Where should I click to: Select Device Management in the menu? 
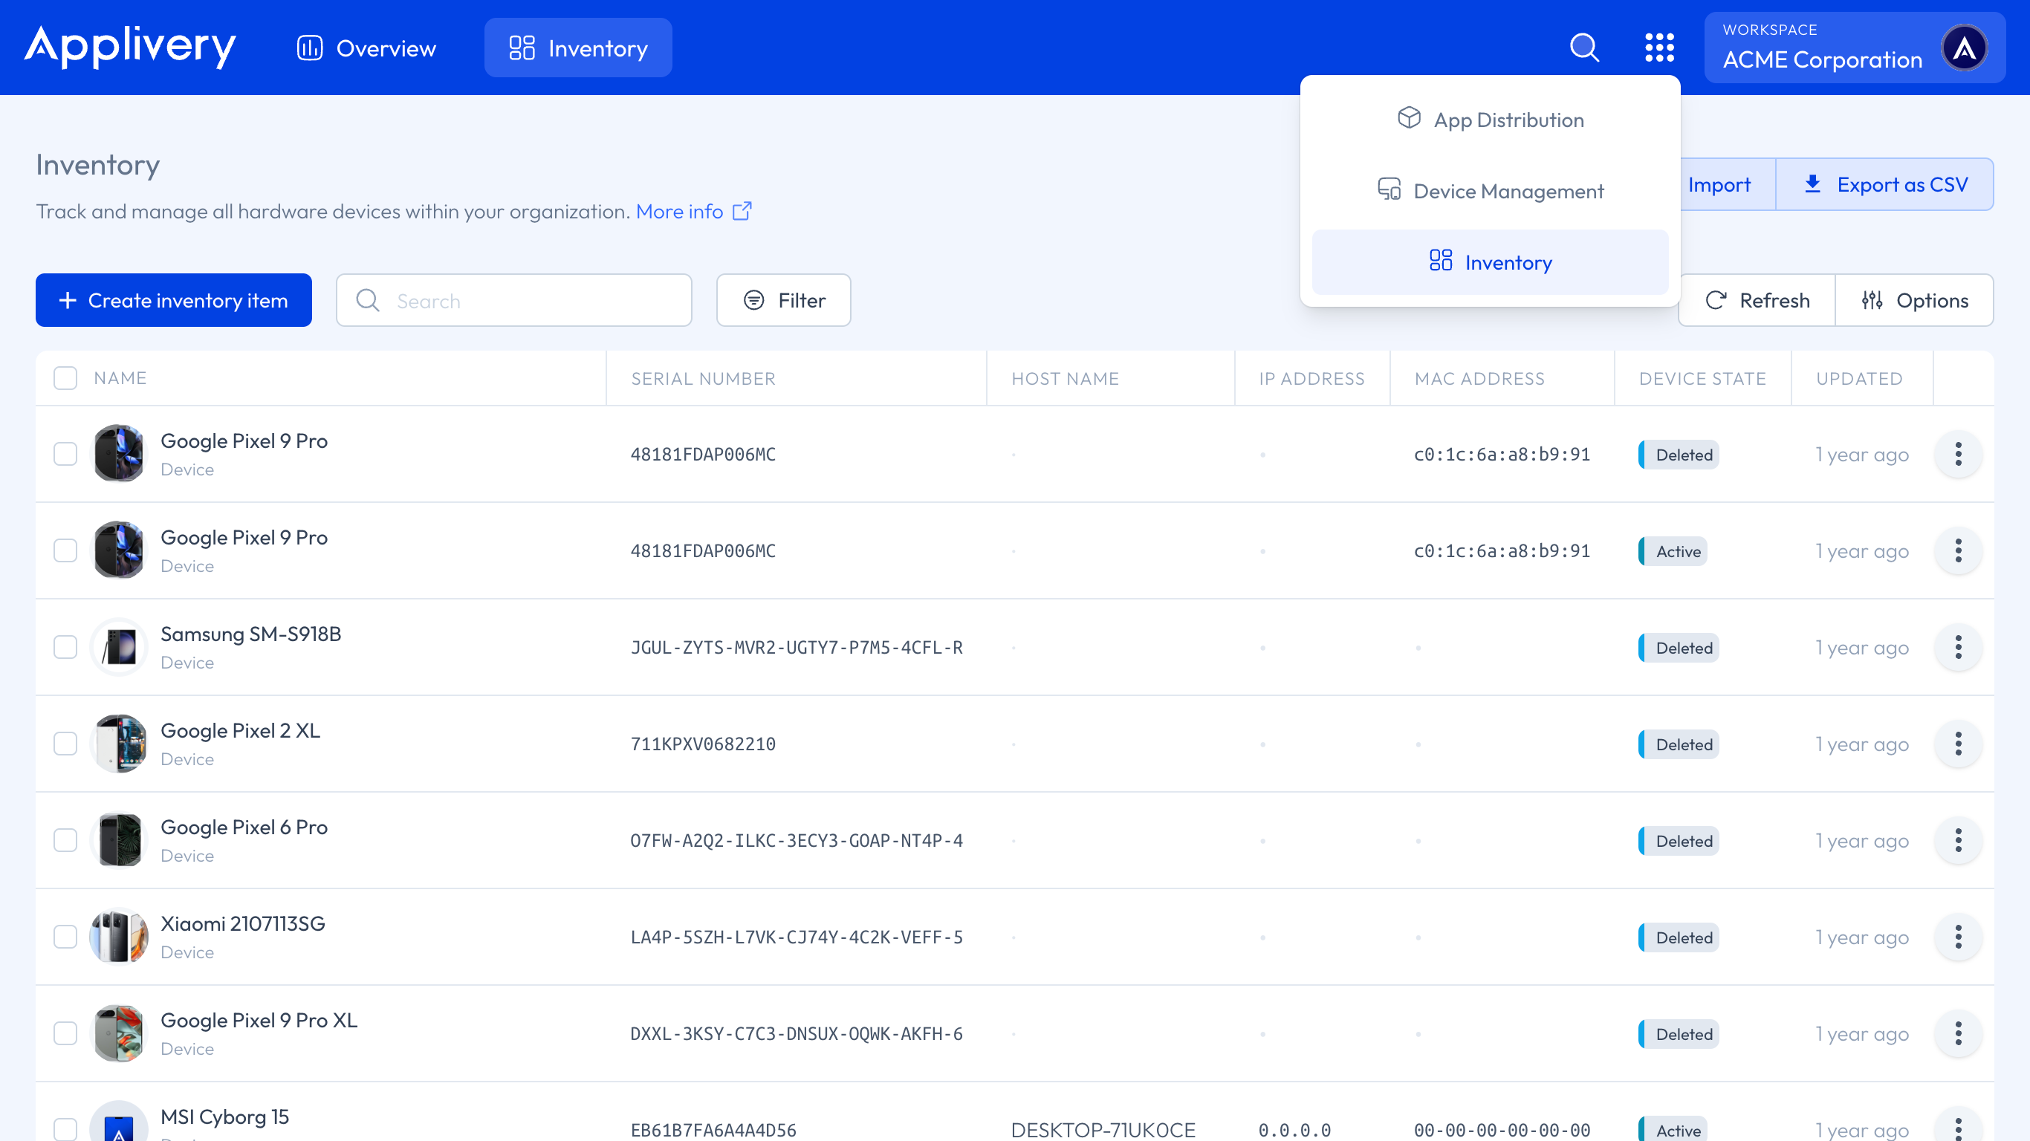(x=1489, y=191)
